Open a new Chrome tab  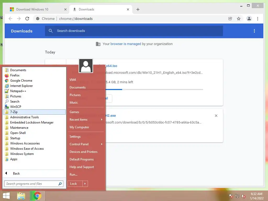tap(138, 9)
